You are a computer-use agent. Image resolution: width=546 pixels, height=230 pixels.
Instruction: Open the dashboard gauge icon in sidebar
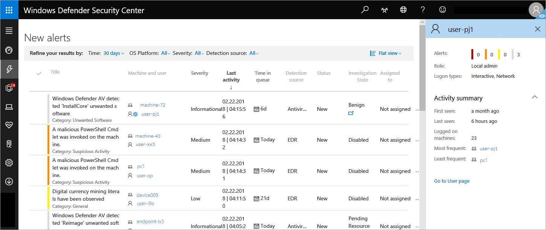(x=9, y=50)
